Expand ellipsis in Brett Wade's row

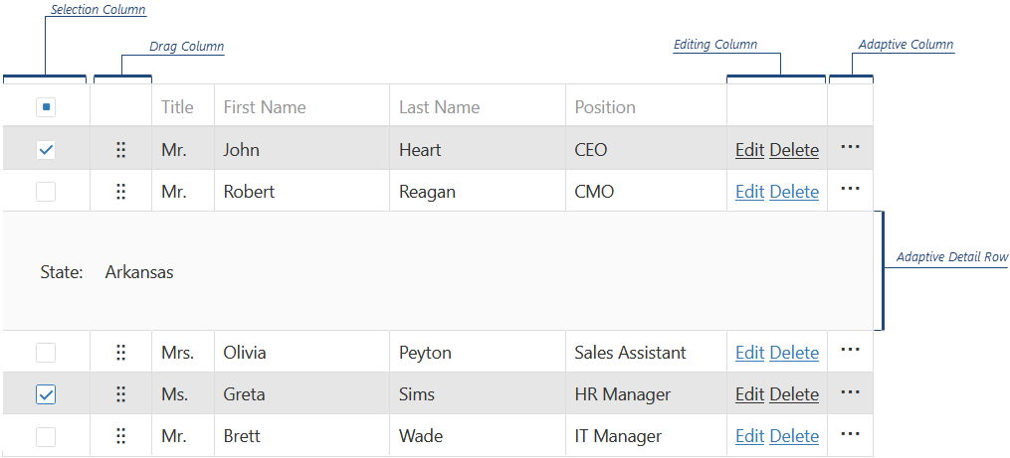[850, 433]
